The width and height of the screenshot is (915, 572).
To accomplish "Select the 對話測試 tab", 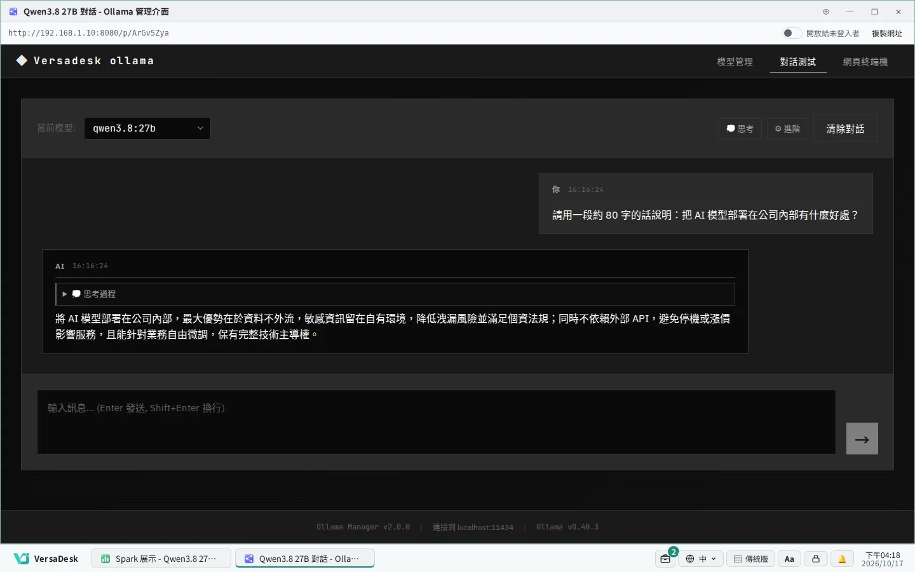I will pos(798,62).
